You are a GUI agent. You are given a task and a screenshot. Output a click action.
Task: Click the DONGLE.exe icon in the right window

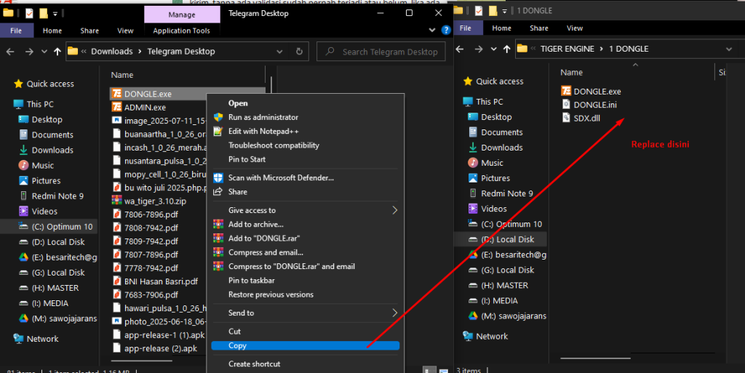[567, 91]
